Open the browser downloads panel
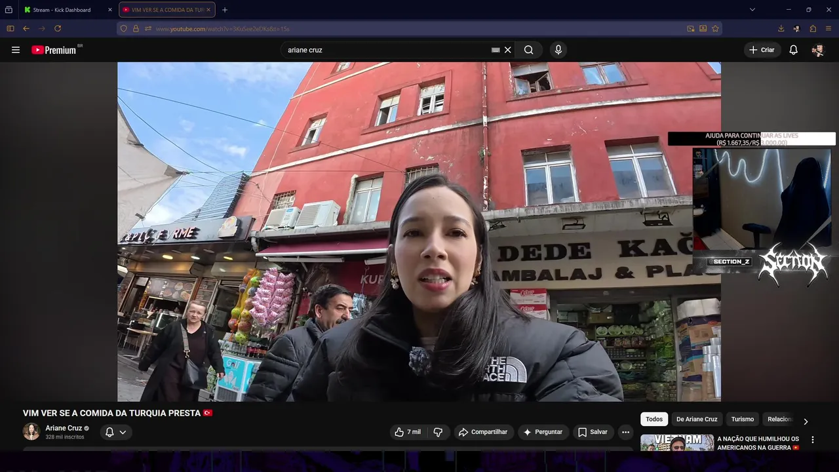 pyautogui.click(x=781, y=29)
